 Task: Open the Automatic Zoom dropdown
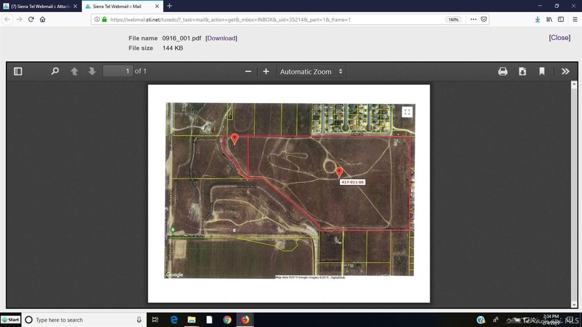click(x=311, y=72)
